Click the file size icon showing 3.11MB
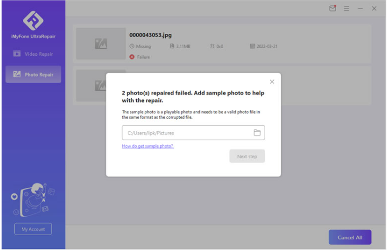The height and width of the screenshot is (250, 387). 172,47
